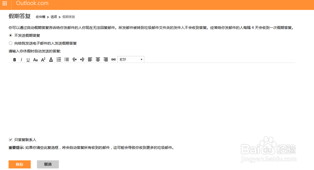Align text to the left
The height and width of the screenshot is (170, 314).
90,59
